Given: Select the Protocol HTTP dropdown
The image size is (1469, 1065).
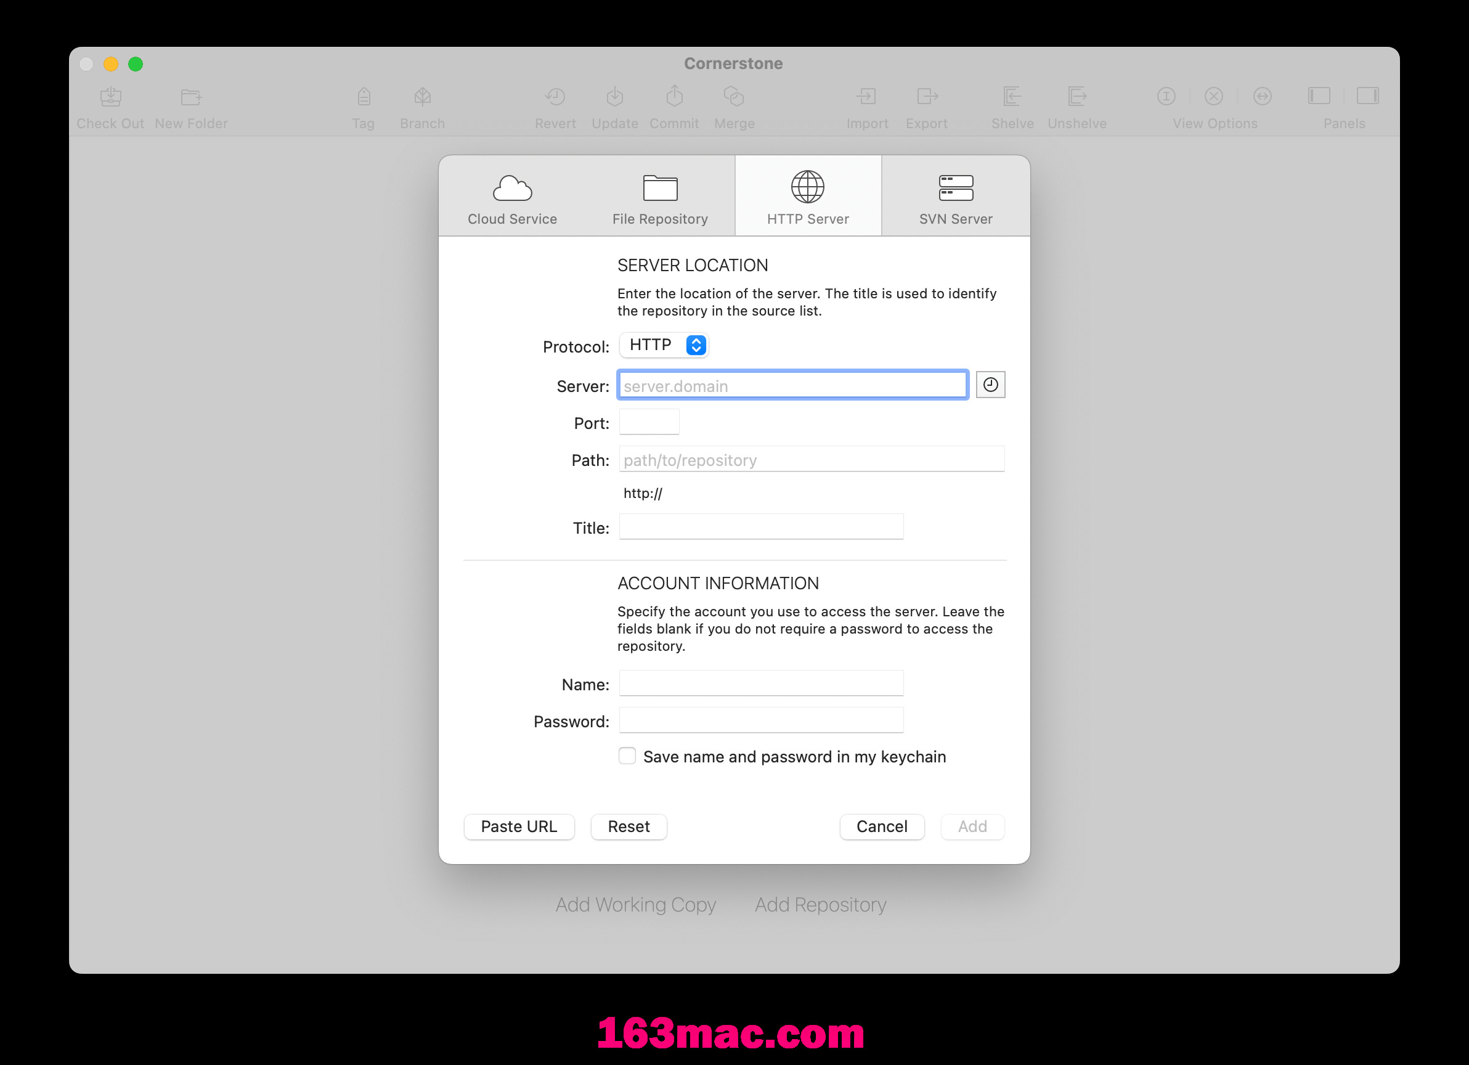Looking at the screenshot, I should pyautogui.click(x=664, y=346).
